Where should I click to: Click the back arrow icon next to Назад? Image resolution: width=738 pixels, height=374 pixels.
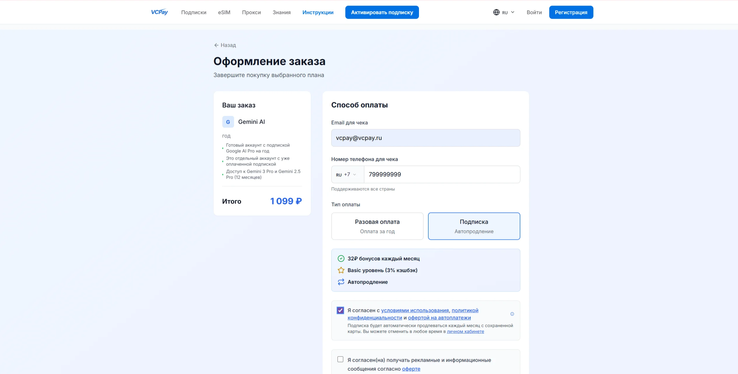pos(216,45)
